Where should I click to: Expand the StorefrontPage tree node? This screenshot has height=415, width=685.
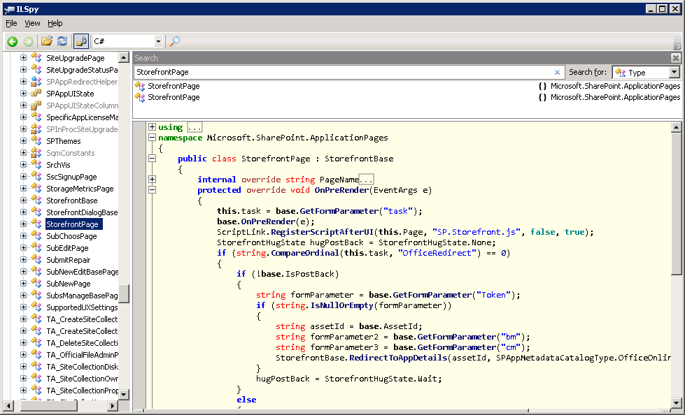(24, 224)
